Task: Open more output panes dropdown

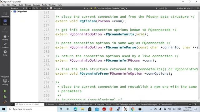Action: (175, 105)
